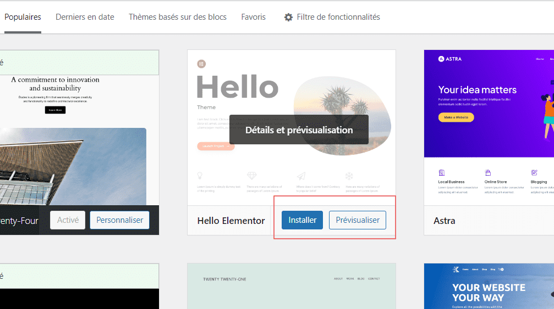Click the Launch Project button in the Hello preview
Screen dimensions: 554x309
[x=216, y=146]
